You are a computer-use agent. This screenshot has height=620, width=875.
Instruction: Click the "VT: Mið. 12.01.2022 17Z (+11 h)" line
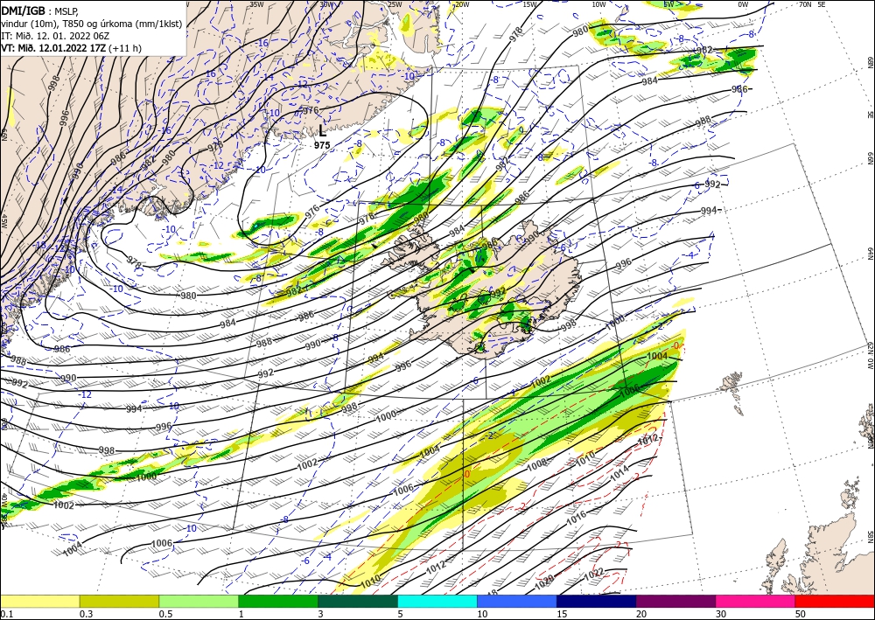pyautogui.click(x=71, y=48)
